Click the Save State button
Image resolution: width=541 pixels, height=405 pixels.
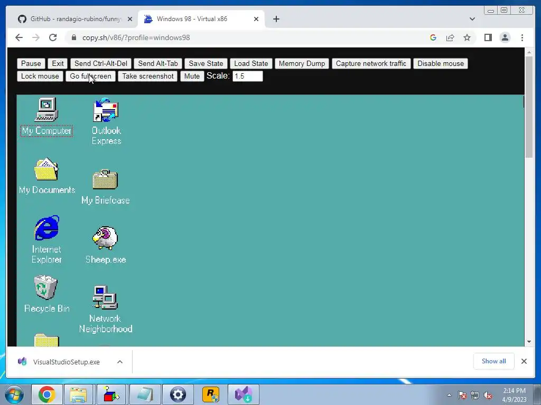206,63
